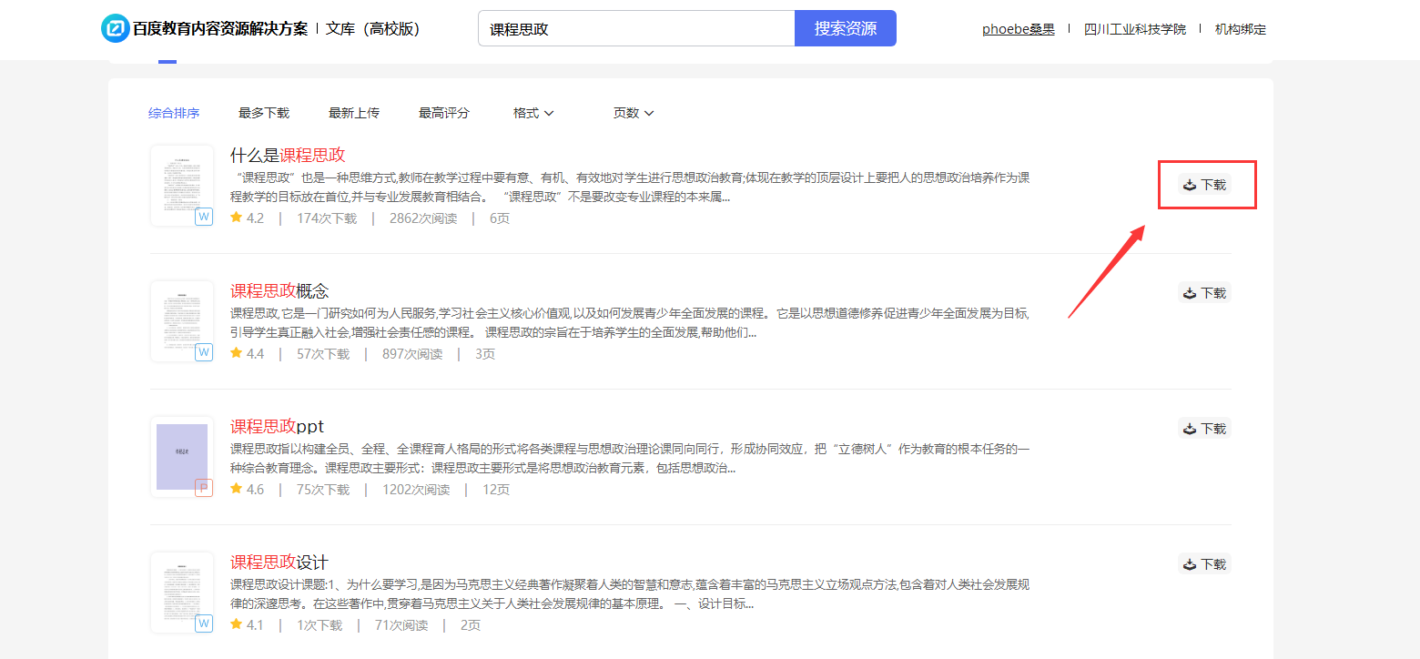The height and width of the screenshot is (659, 1420).
Task: Expand the 页数 page count dropdown
Action: (634, 113)
